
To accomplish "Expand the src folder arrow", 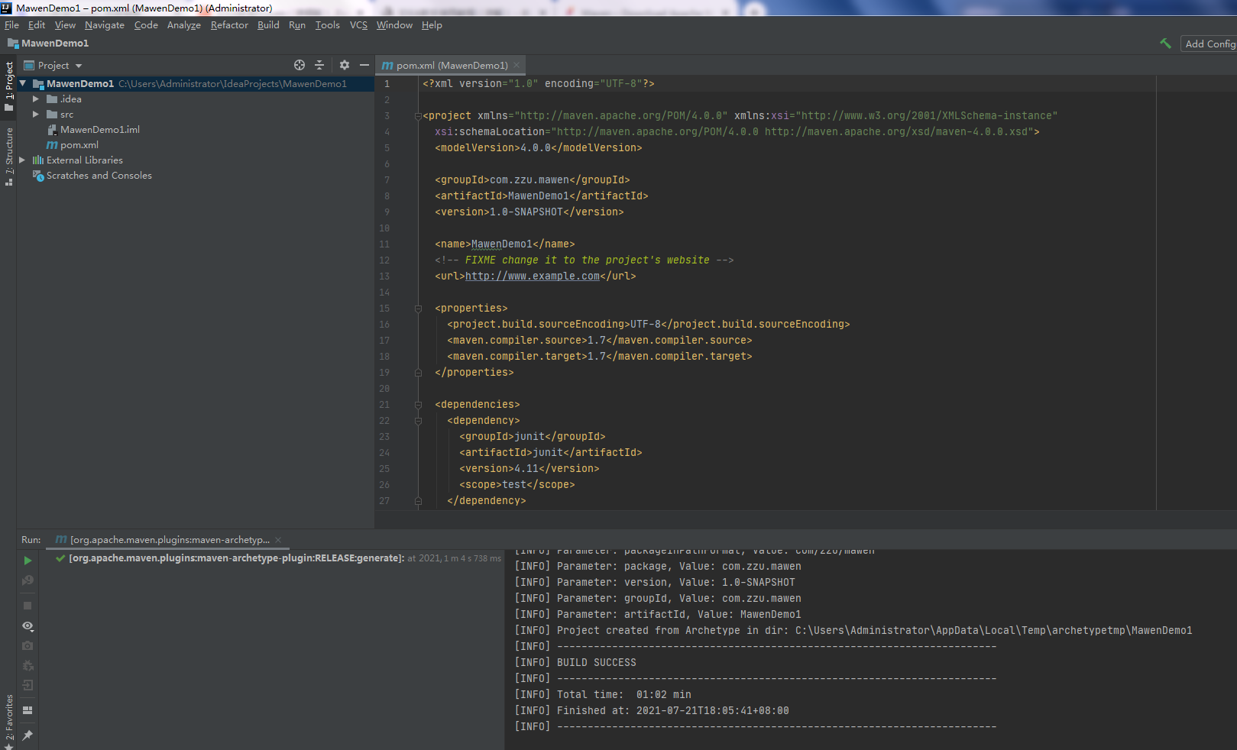I will (x=35, y=115).
